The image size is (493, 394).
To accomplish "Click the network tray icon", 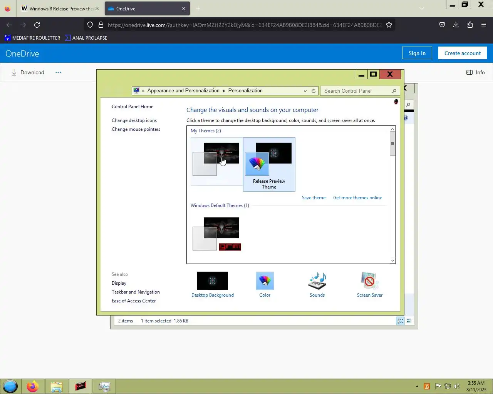I will click(447, 386).
